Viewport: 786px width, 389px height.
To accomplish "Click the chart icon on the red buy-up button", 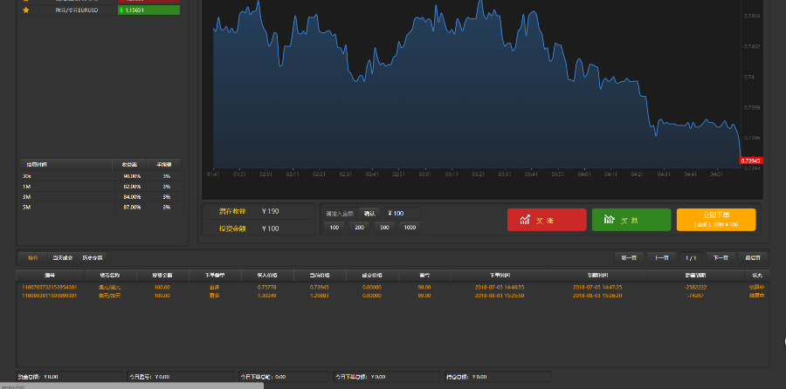I will pos(525,220).
